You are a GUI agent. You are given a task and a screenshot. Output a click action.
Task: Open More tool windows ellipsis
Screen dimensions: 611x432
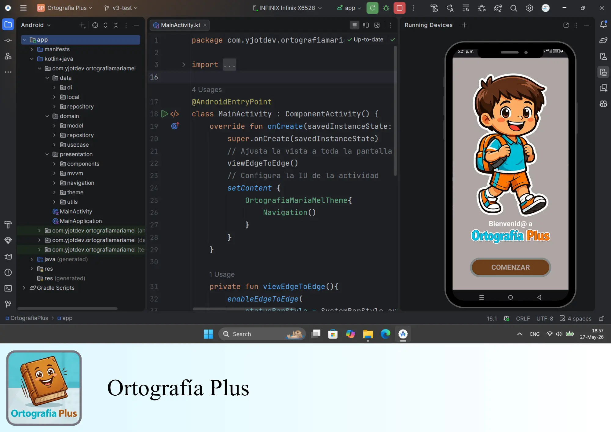coord(8,72)
